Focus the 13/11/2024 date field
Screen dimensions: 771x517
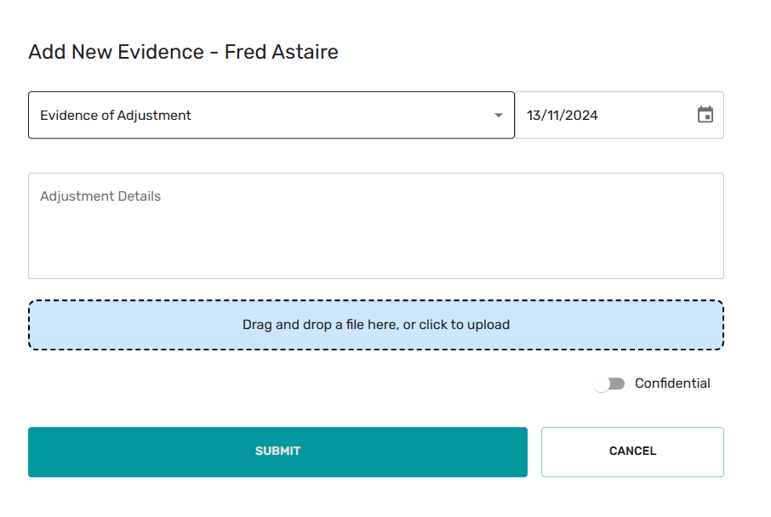(x=604, y=115)
